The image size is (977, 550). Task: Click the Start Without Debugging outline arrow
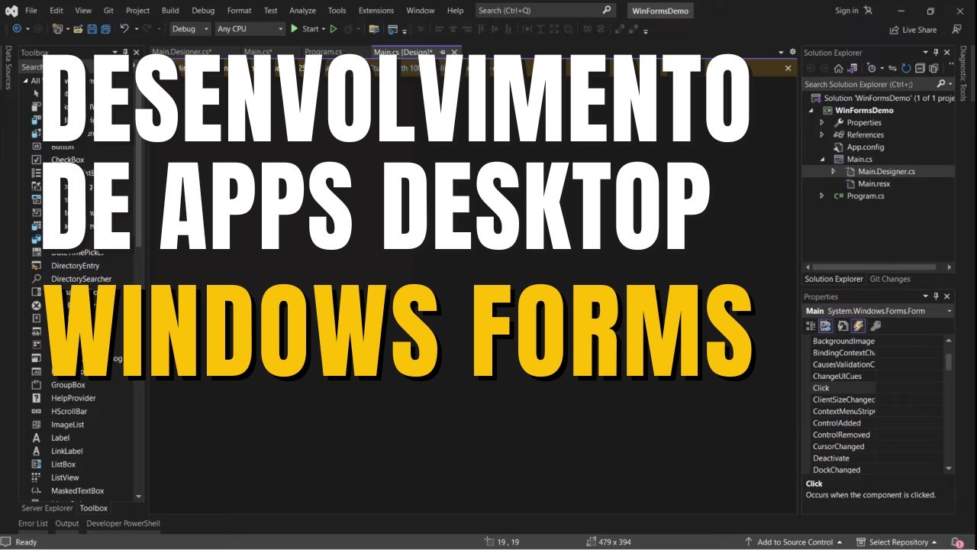[334, 29]
